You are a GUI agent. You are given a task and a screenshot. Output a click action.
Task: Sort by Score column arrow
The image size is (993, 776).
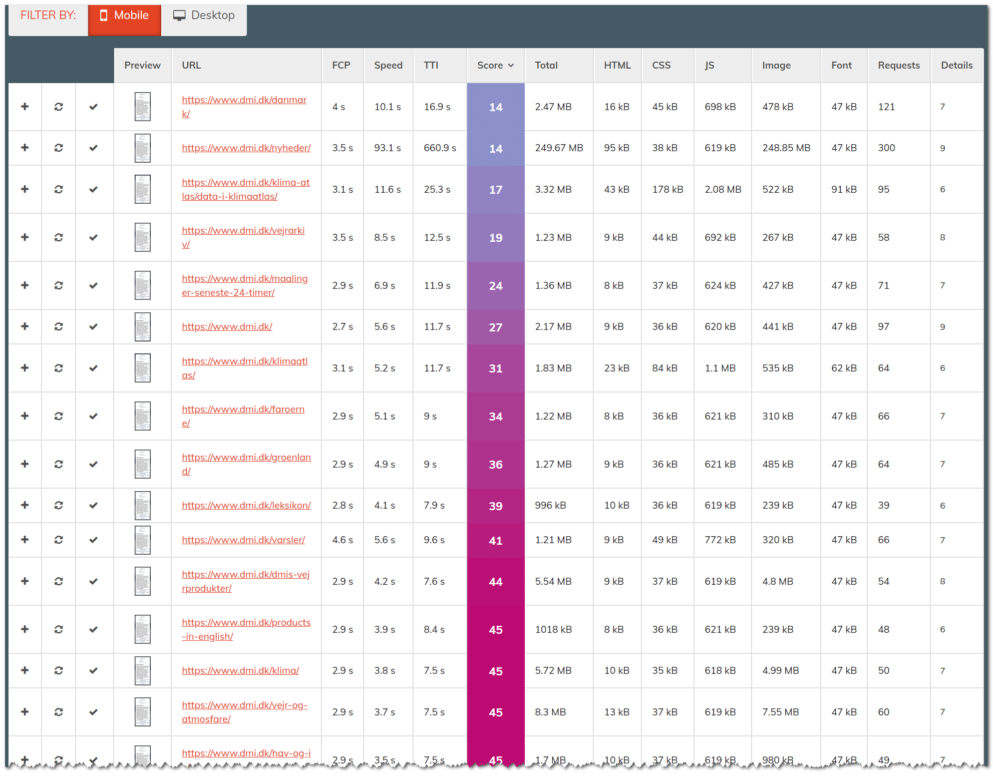[511, 66]
